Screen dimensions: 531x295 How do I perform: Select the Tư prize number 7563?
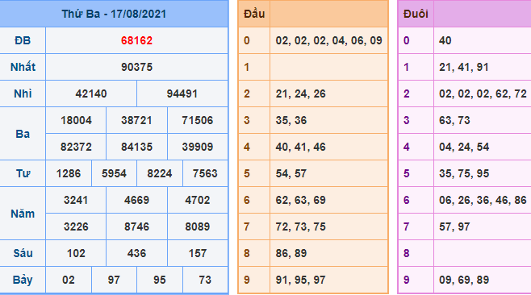click(205, 173)
